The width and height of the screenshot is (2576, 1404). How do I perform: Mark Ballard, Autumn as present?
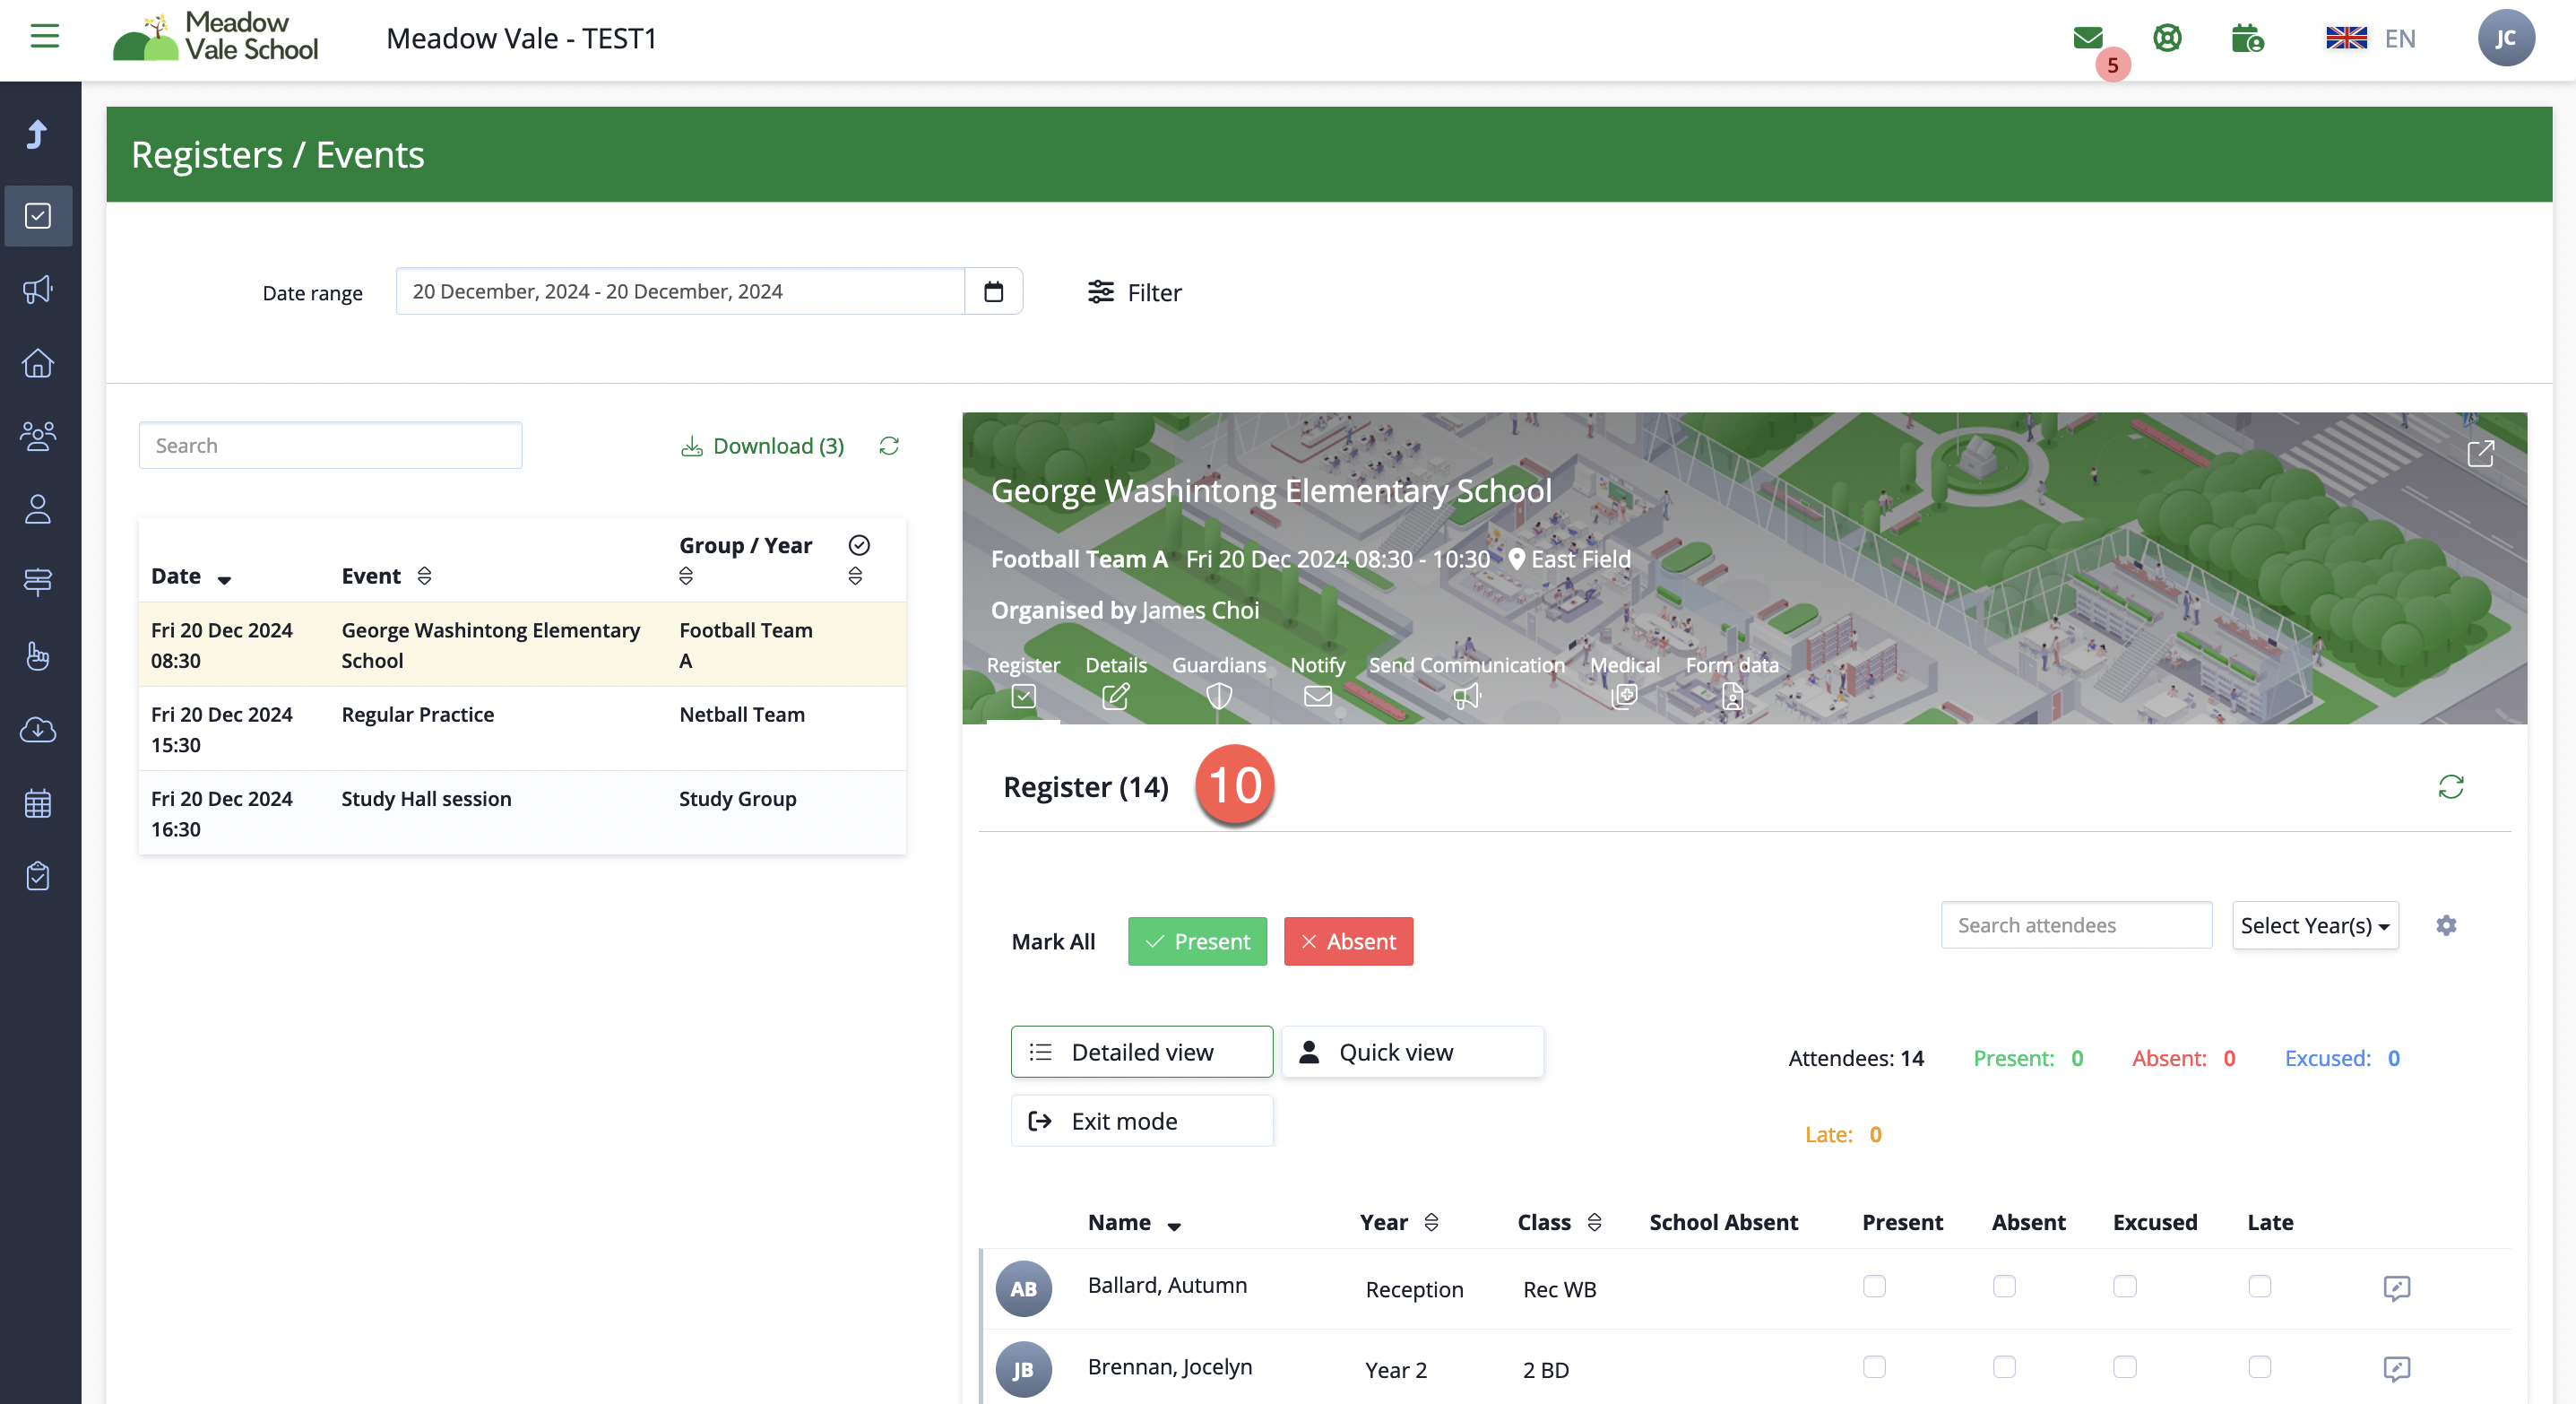click(1874, 1287)
